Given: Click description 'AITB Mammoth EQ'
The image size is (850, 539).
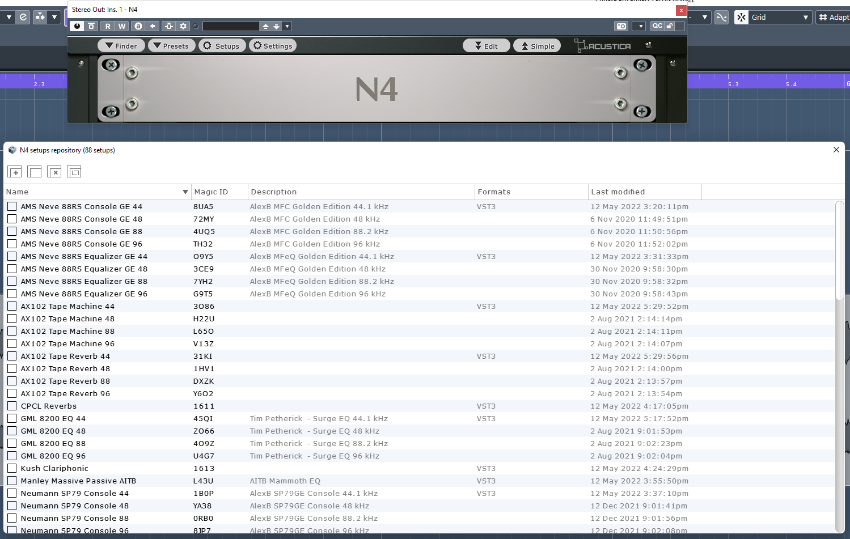Looking at the screenshot, I should 285,481.
